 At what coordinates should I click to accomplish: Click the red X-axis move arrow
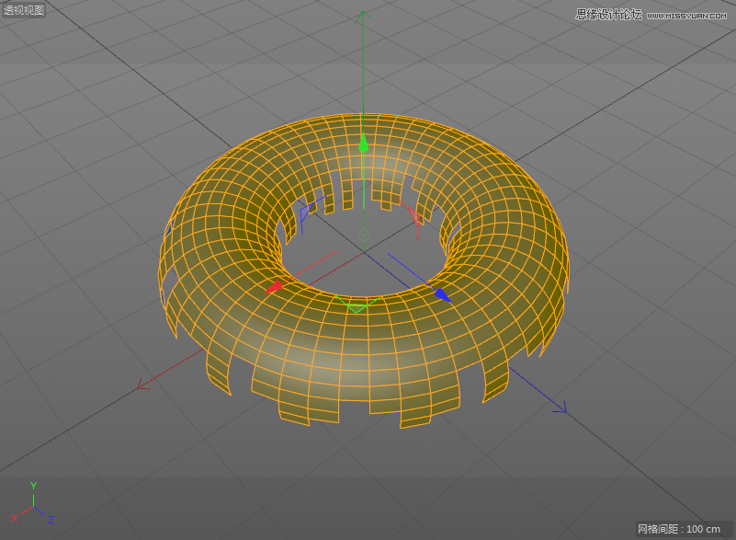click(x=274, y=288)
